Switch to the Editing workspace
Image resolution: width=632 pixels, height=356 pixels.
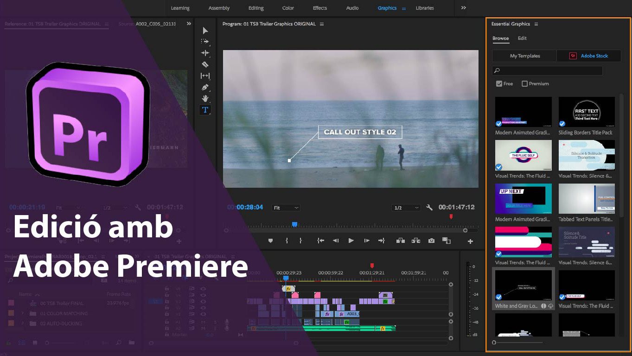point(256,8)
